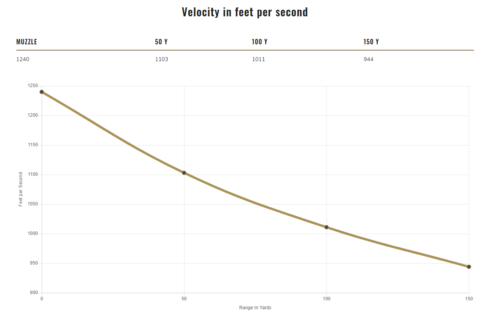The width and height of the screenshot is (486, 319).
Task: Select the 1103 velocity table value
Action: tap(161, 60)
